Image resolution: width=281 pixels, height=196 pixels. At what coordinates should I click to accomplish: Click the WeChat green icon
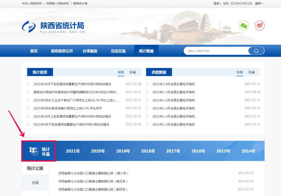(244, 25)
